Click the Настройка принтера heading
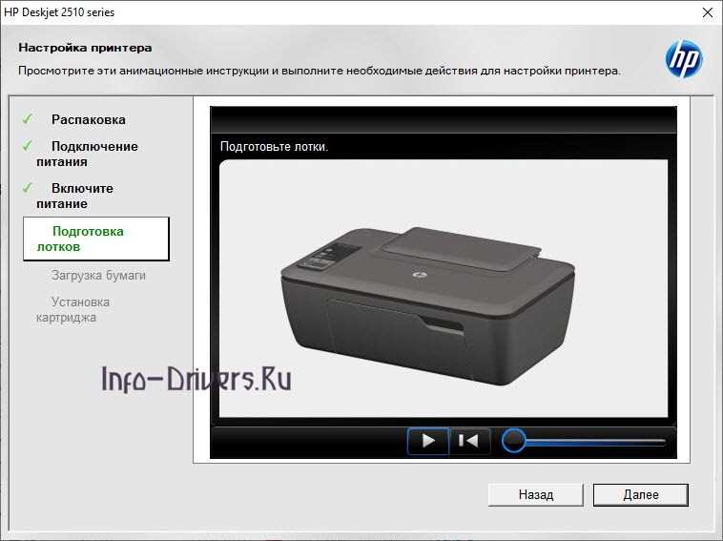This screenshot has height=541, width=723. (85, 48)
